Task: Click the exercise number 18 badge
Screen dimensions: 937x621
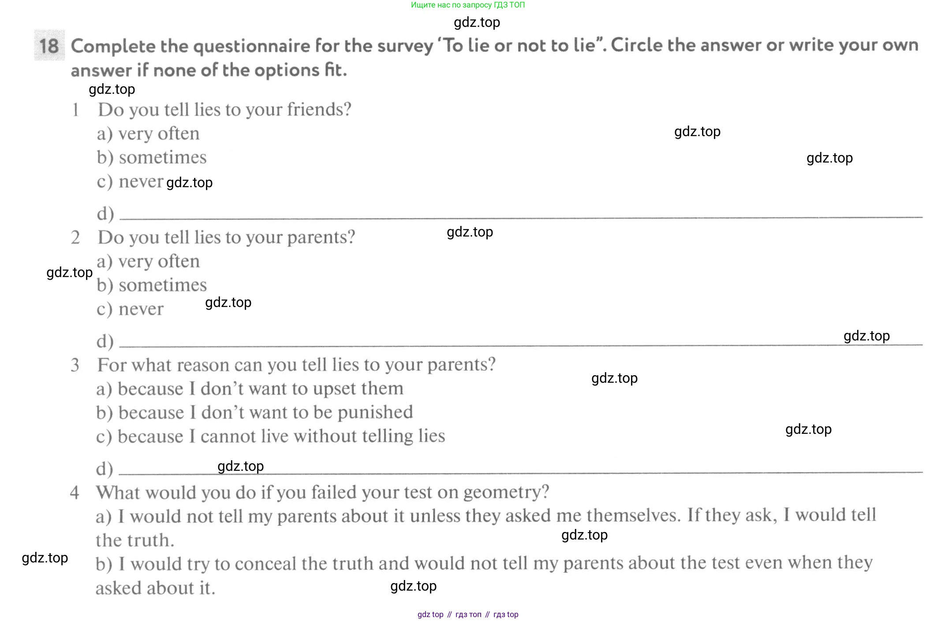Action: click(49, 45)
